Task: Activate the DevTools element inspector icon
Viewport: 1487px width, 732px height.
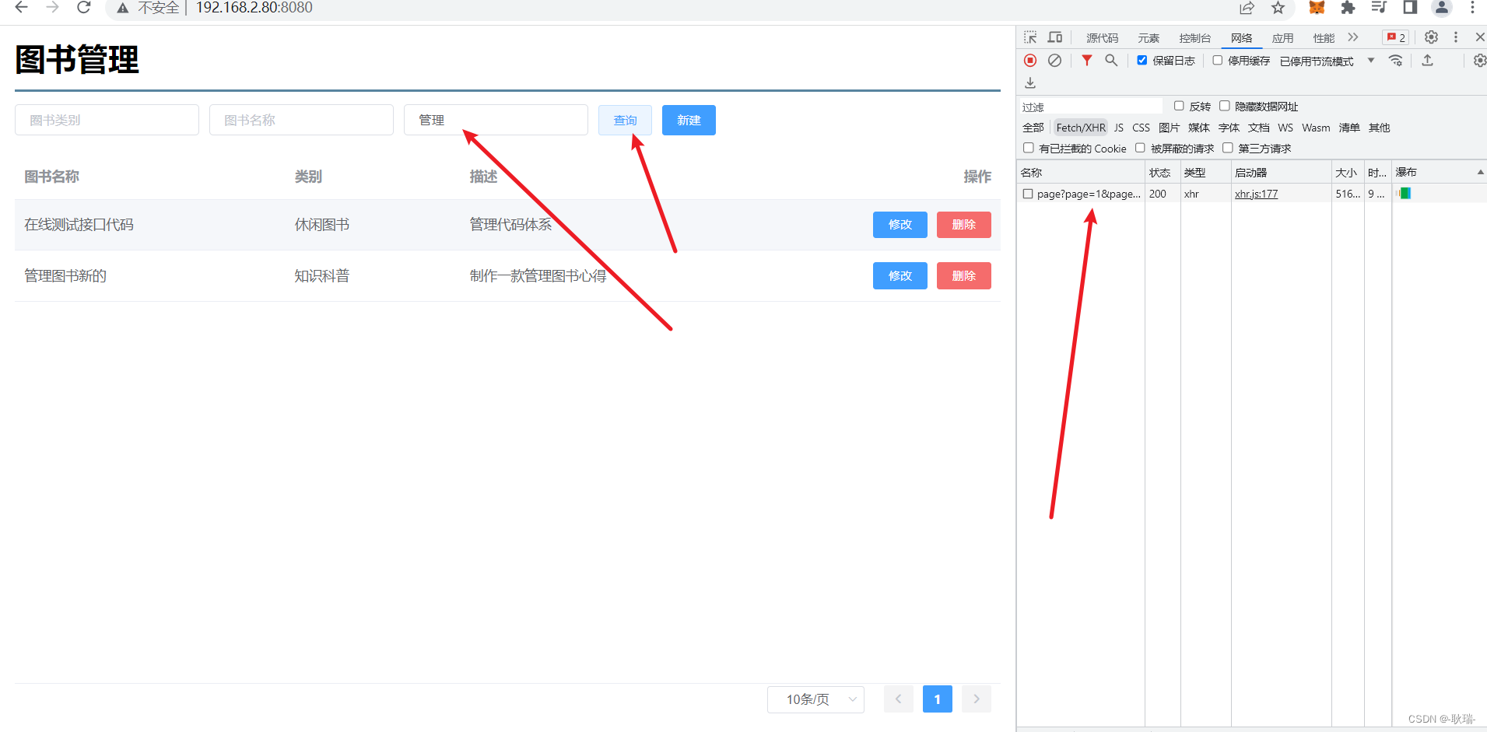Action: click(x=1030, y=37)
